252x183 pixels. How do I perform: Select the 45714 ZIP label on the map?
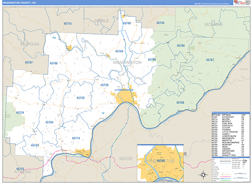pyautogui.click(x=76, y=138)
